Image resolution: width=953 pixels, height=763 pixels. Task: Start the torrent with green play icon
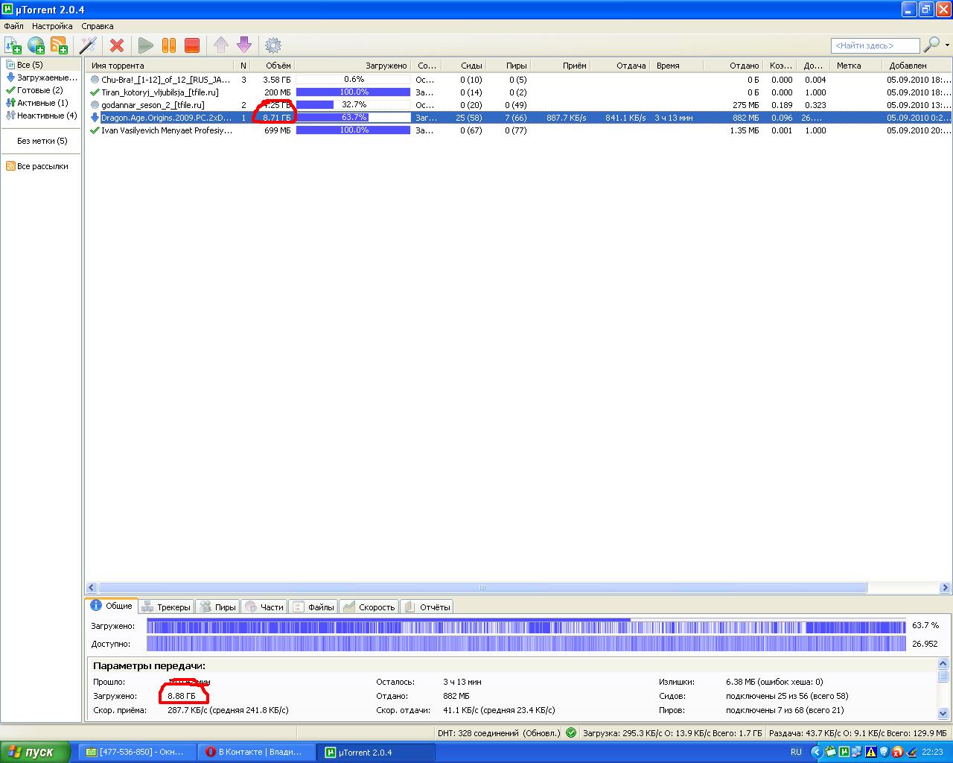point(146,45)
